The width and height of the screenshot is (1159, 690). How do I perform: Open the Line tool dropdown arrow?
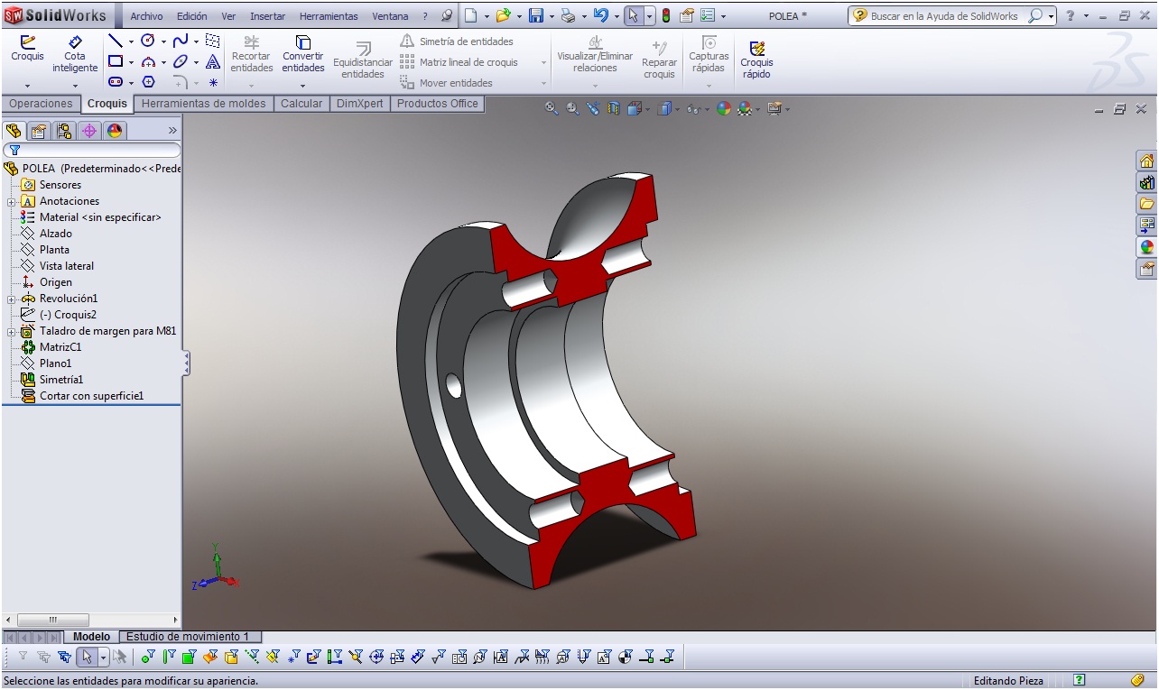131,41
